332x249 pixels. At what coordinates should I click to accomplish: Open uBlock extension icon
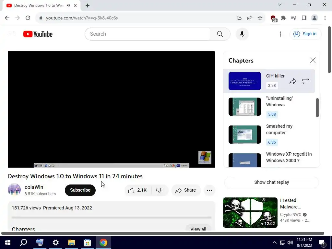coord(274,18)
